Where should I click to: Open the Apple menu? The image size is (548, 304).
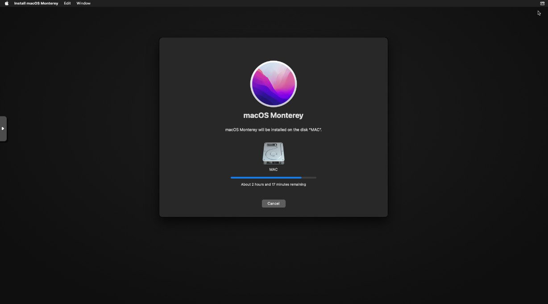(x=7, y=3)
